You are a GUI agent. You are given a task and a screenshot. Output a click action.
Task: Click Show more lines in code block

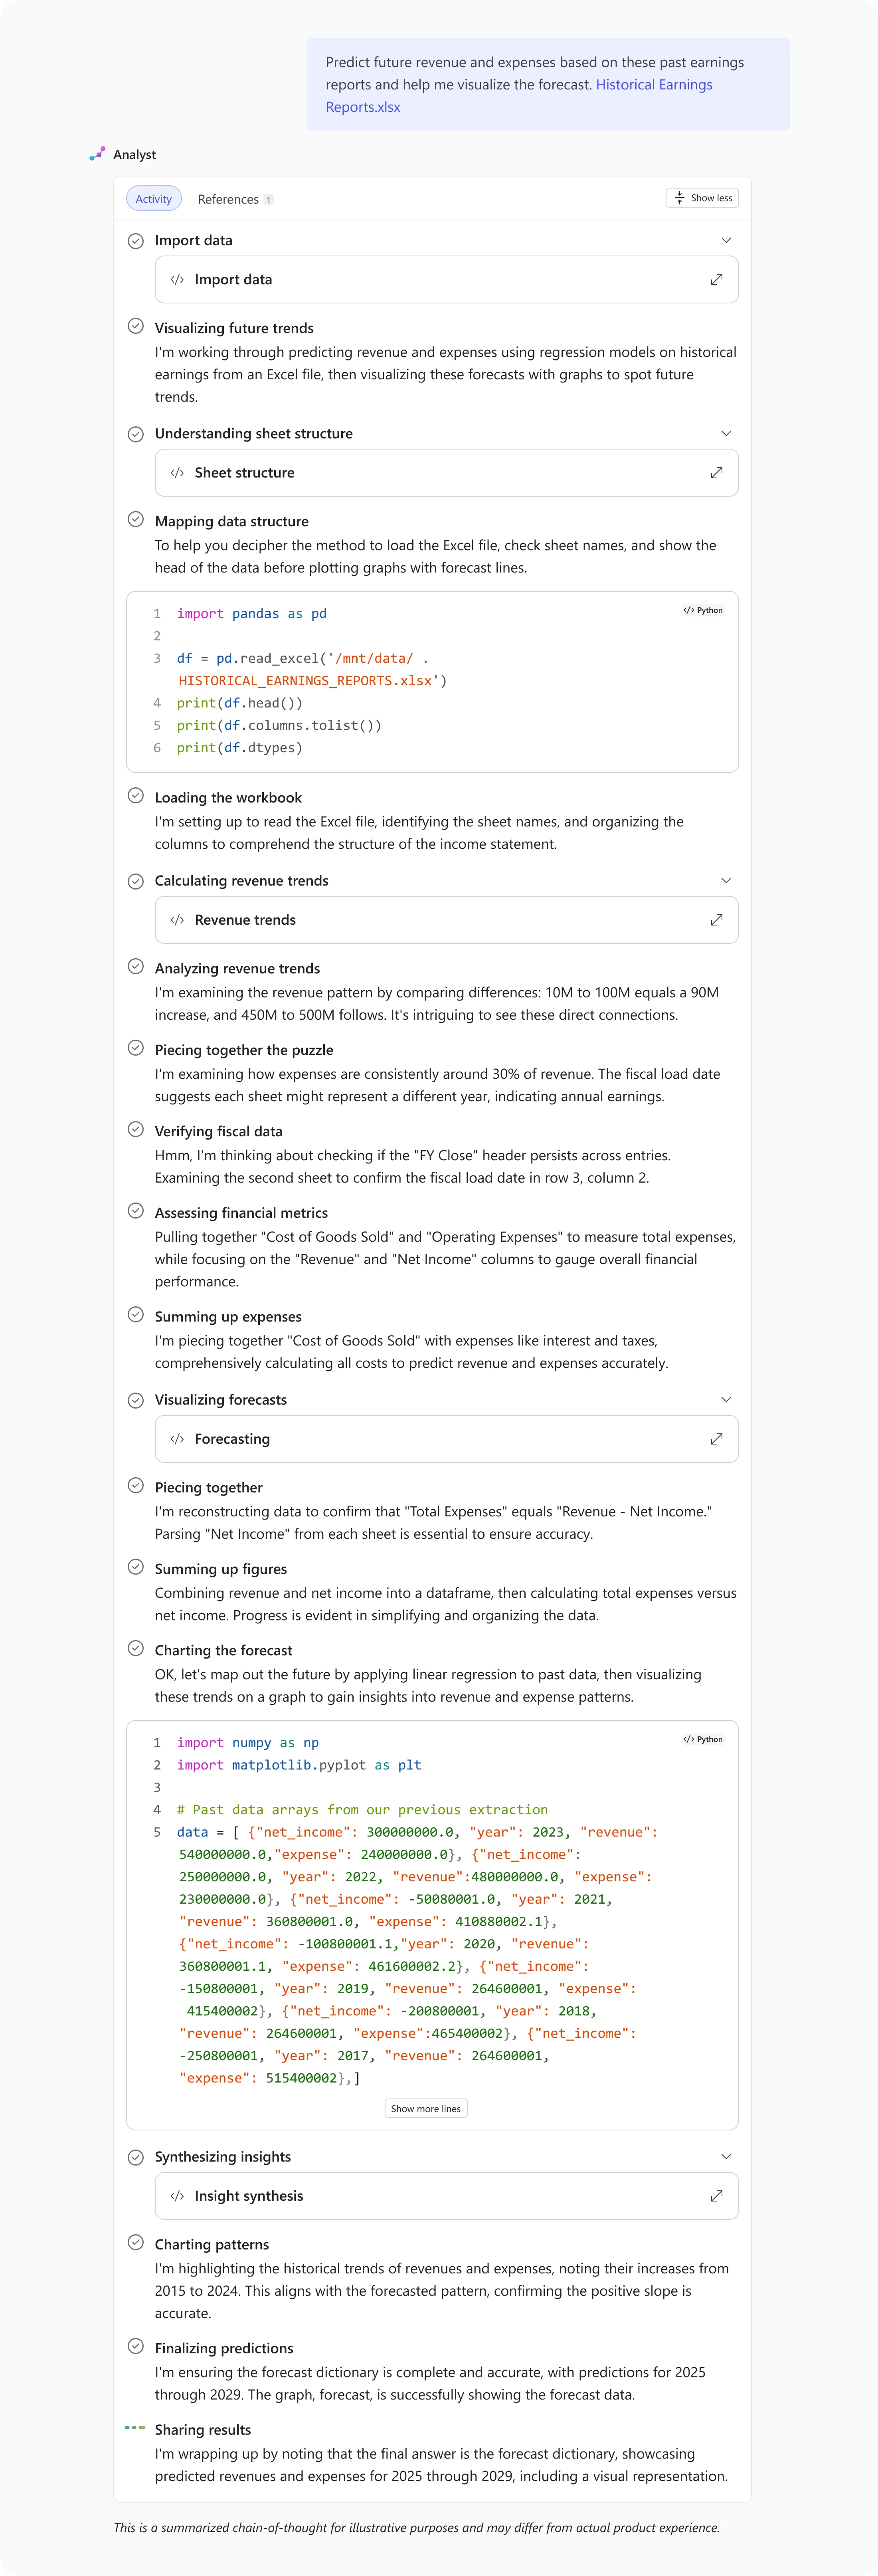coord(426,2109)
